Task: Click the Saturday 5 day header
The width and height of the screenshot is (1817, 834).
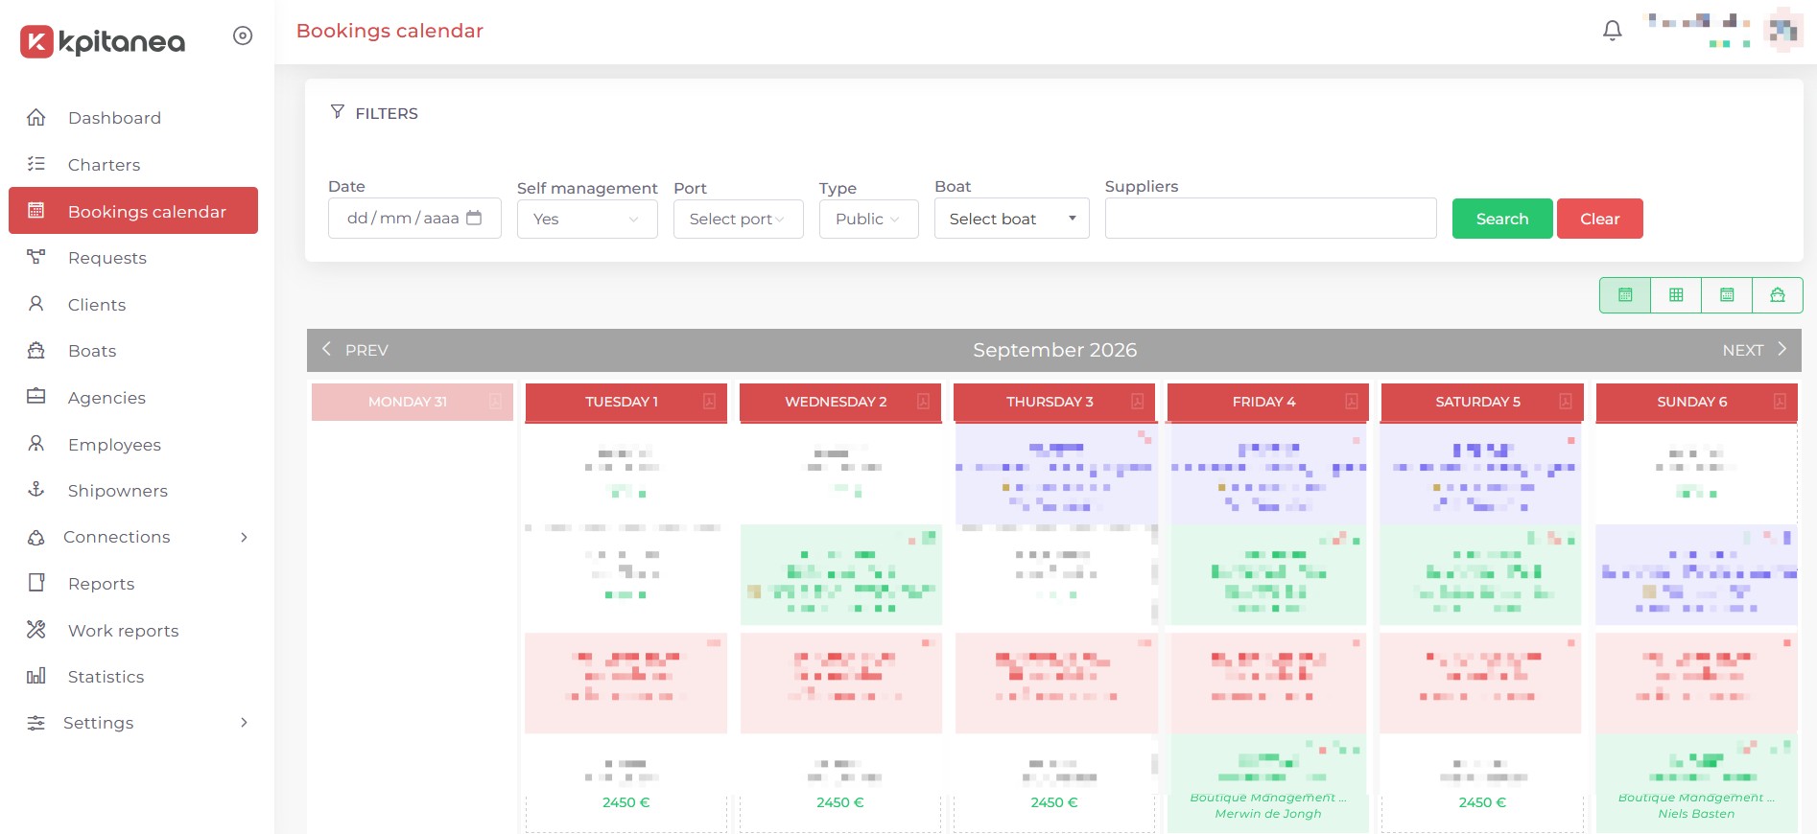Action: click(1481, 402)
